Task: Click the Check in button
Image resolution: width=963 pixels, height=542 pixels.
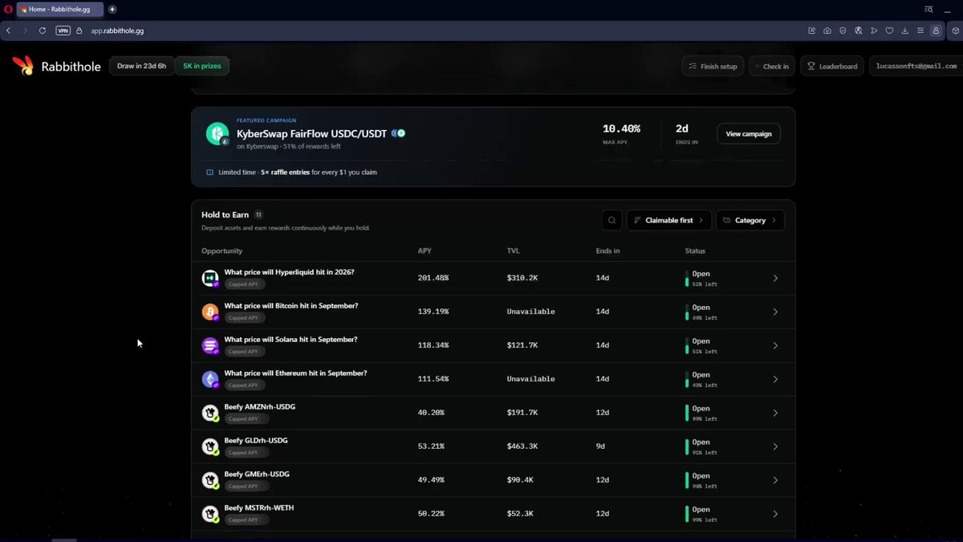Action: point(772,67)
